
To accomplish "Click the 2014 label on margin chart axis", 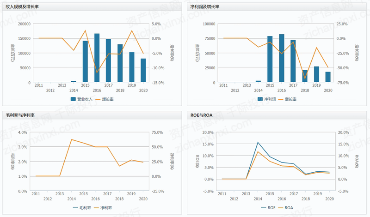I will 72,199.
